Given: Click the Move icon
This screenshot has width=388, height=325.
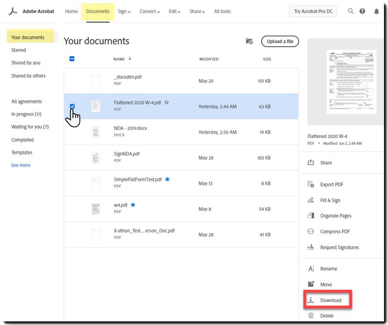Looking at the screenshot, I should click(311, 284).
